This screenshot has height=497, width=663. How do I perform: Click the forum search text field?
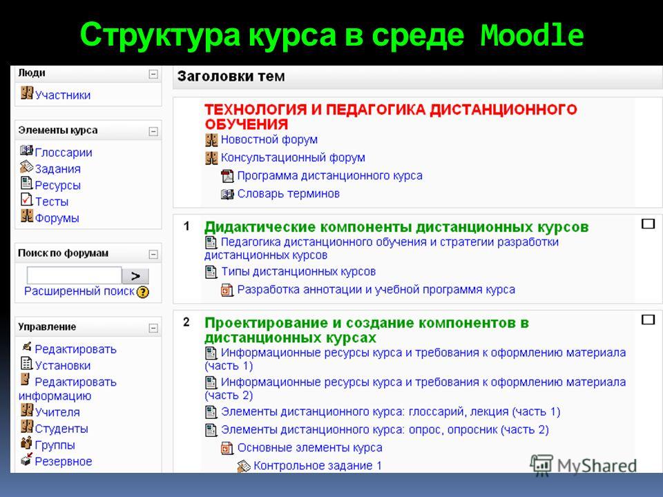(x=74, y=275)
